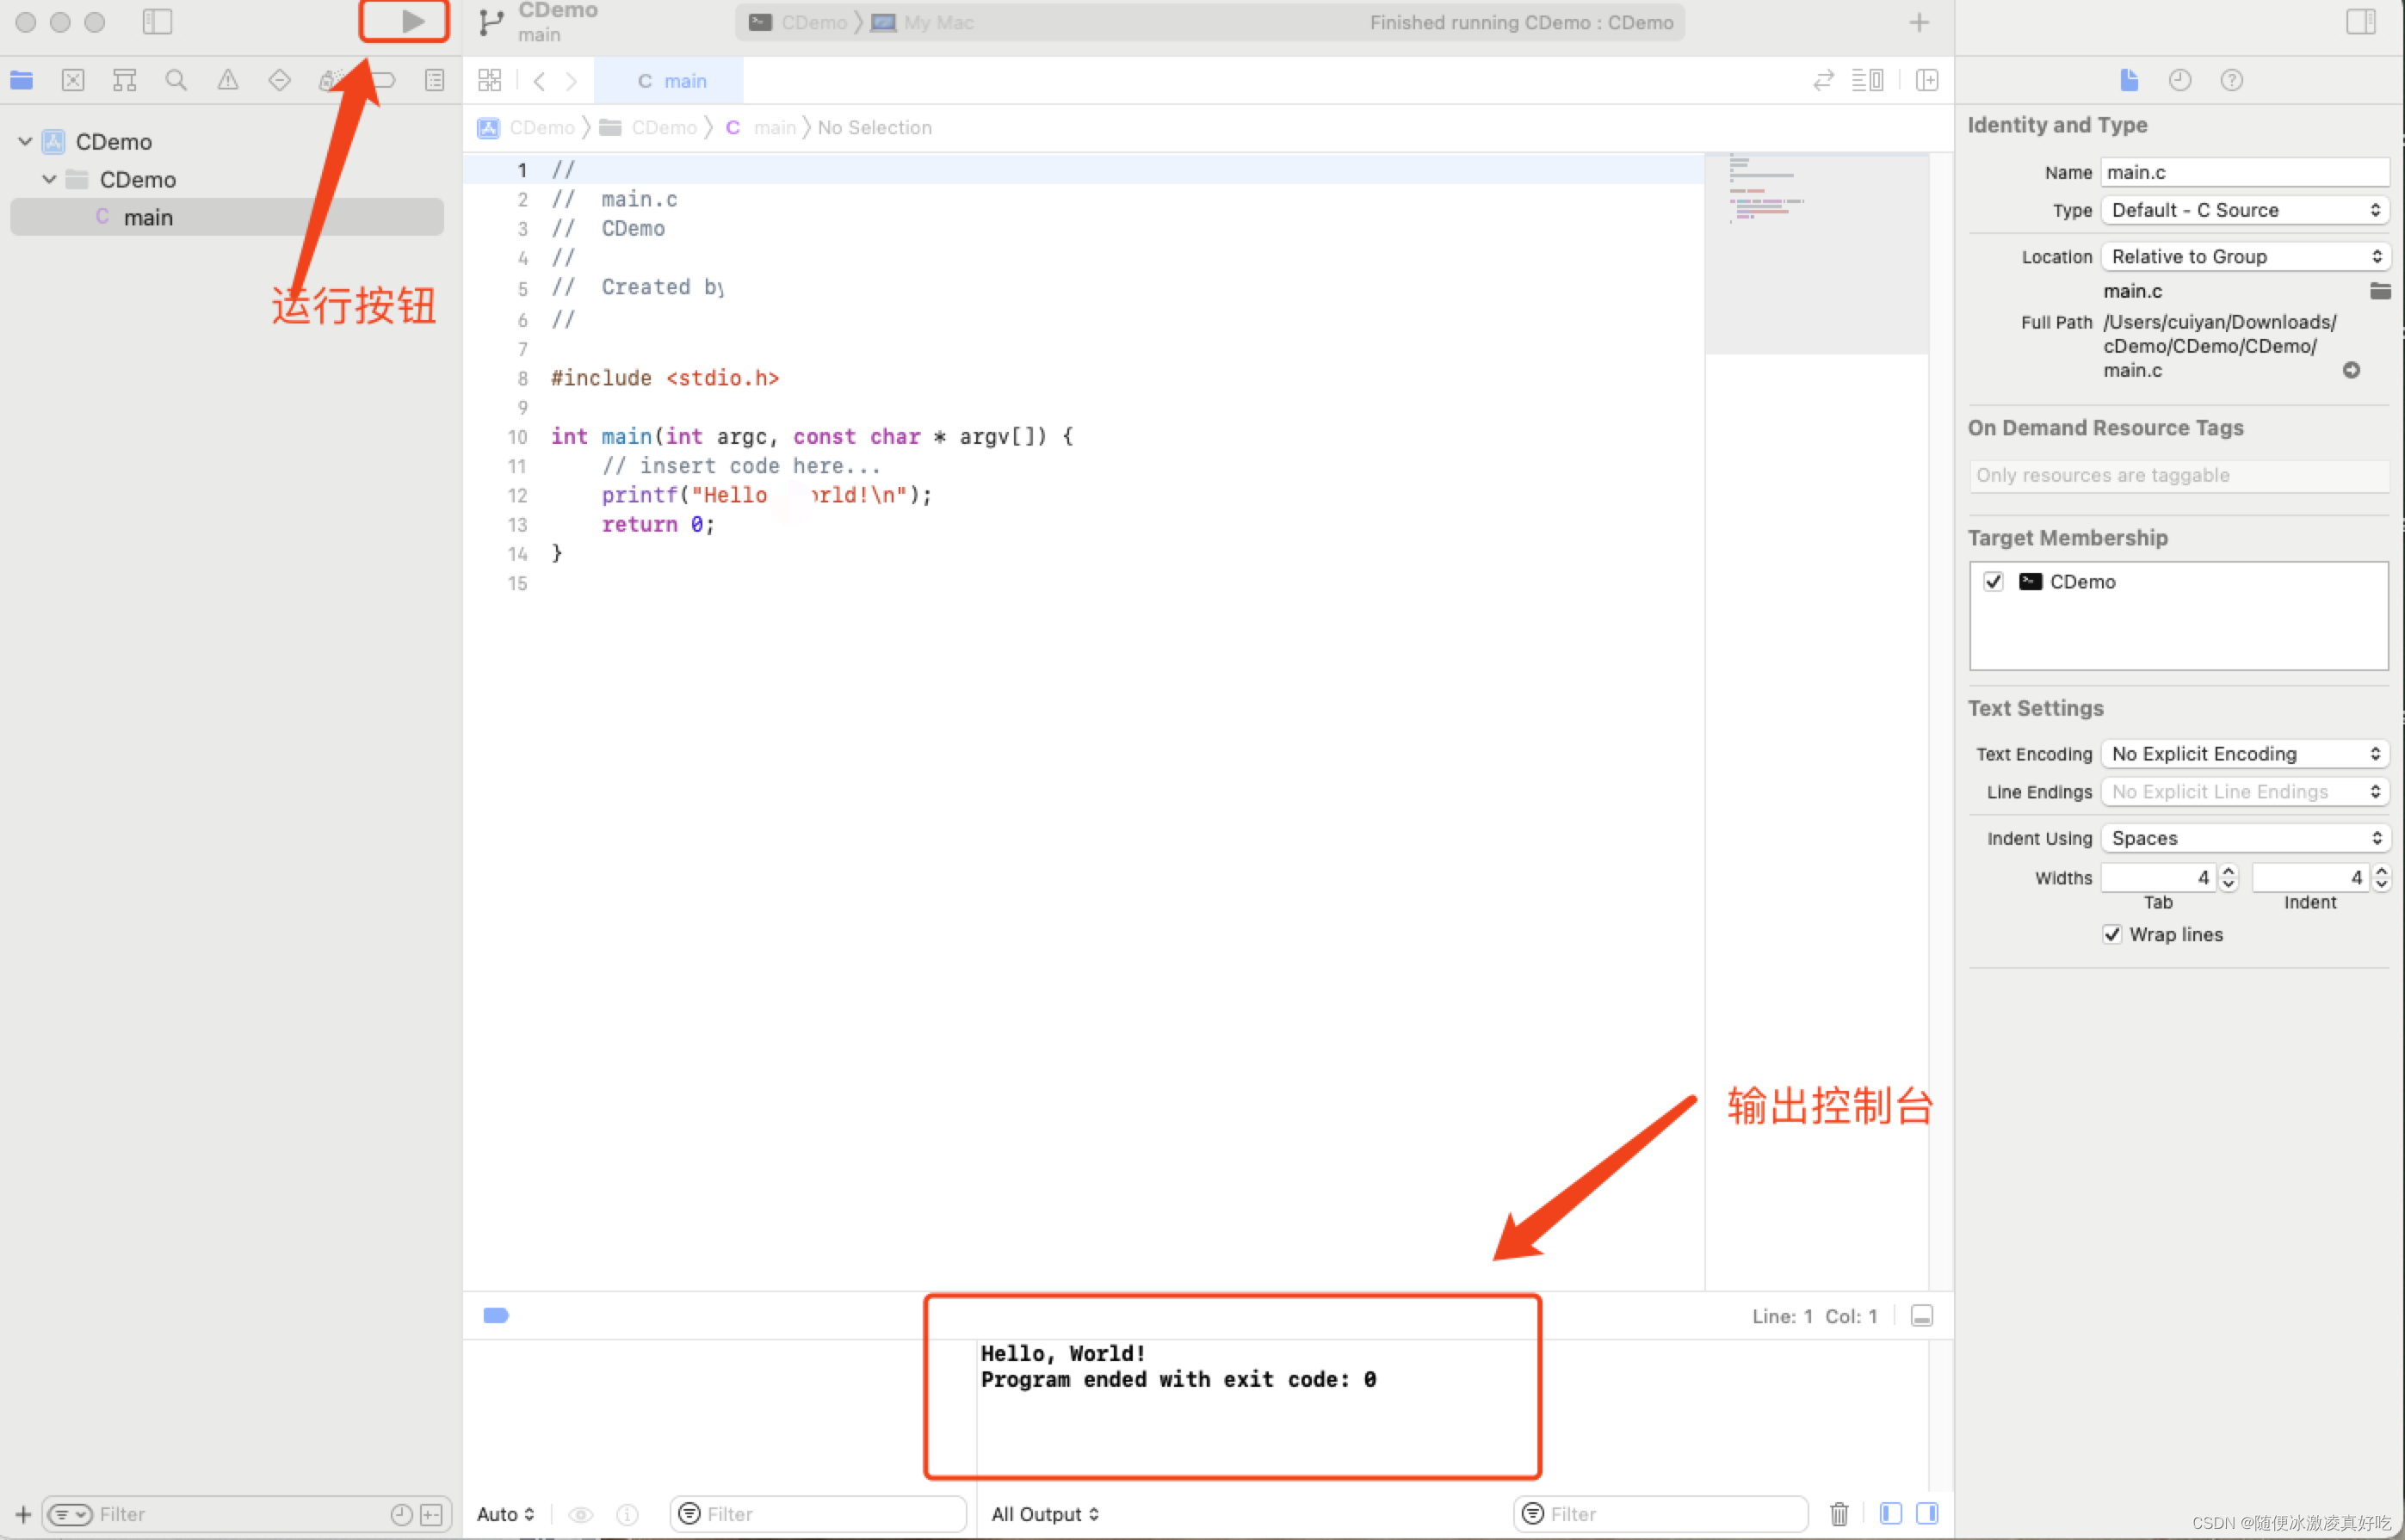Switch to the main tab in editor
The width and height of the screenshot is (2405, 1540).
[x=670, y=80]
